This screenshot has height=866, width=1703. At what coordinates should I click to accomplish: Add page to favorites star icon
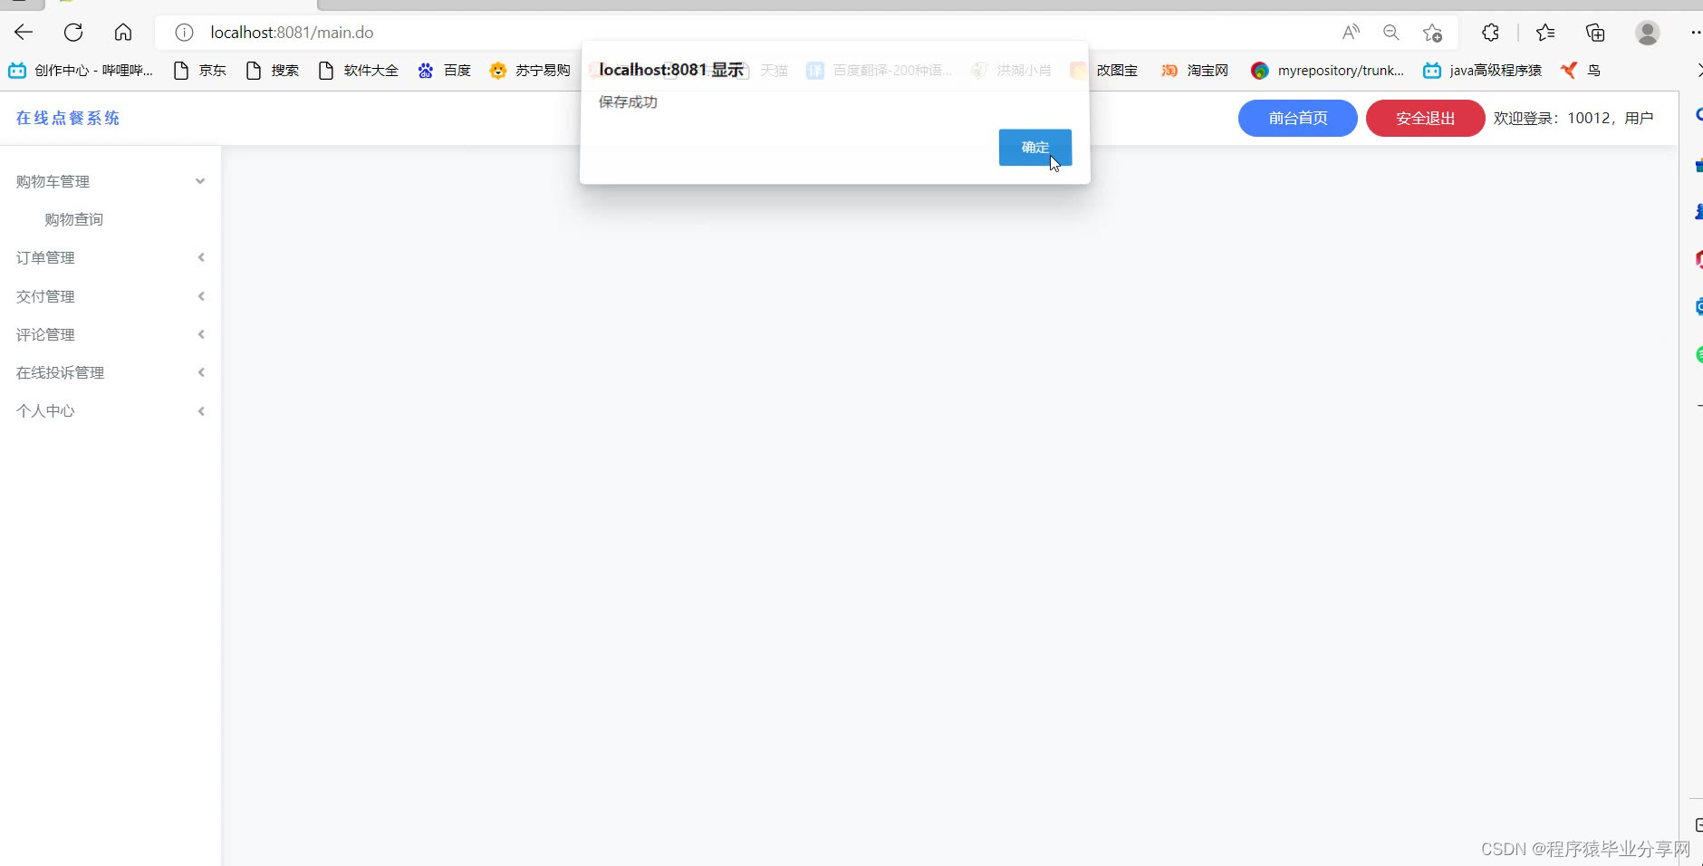[x=1432, y=33]
